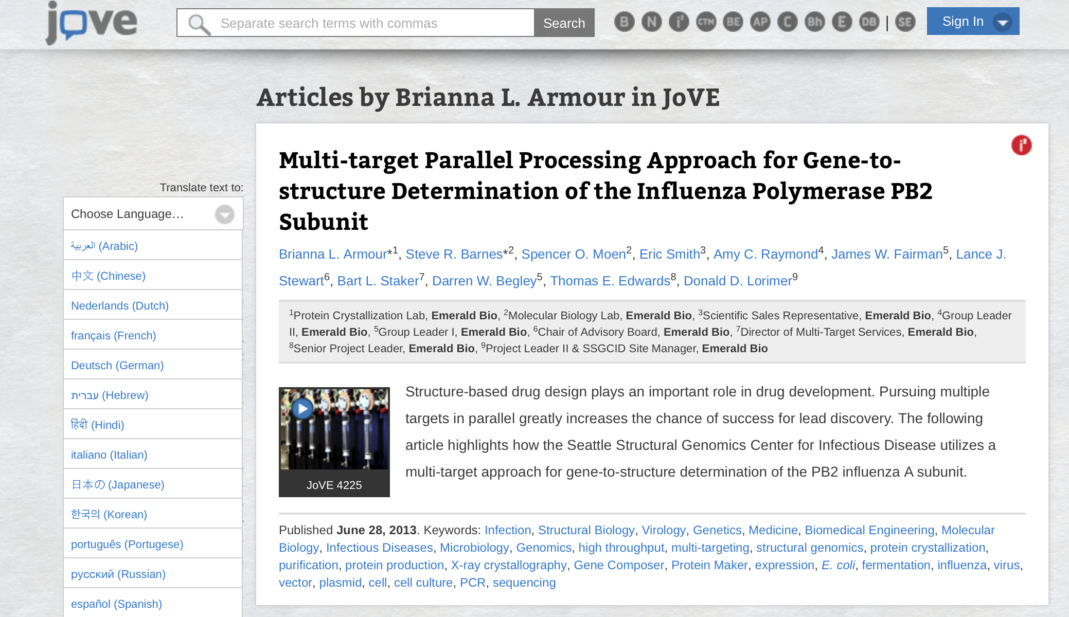Open the BE section icon

coord(733,22)
